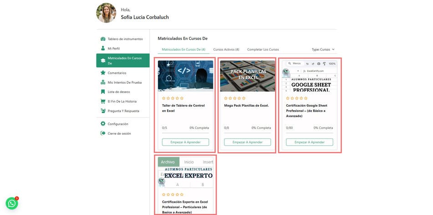Click the Cierre de sesión logout icon

coord(103,133)
